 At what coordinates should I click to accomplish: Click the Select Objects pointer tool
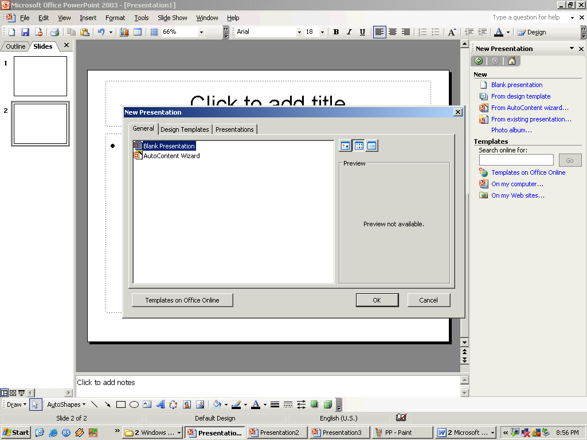[35, 404]
